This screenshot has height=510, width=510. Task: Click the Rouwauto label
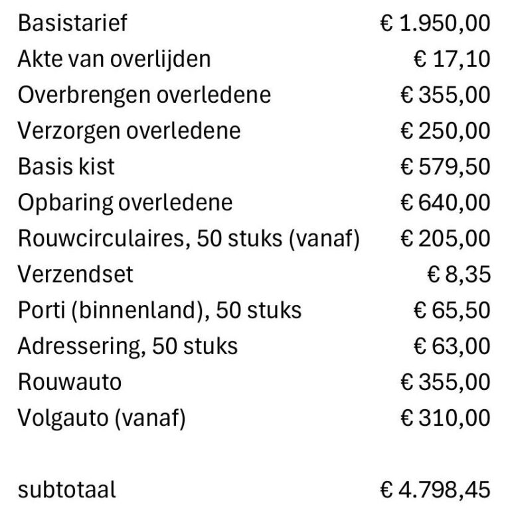(70, 382)
